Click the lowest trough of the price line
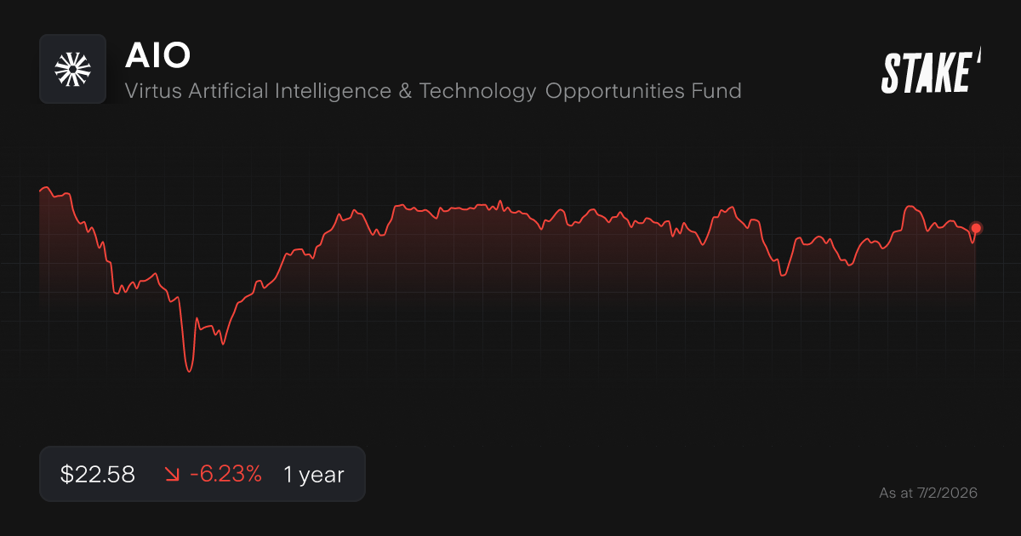The width and height of the screenshot is (1021, 536). [x=189, y=371]
